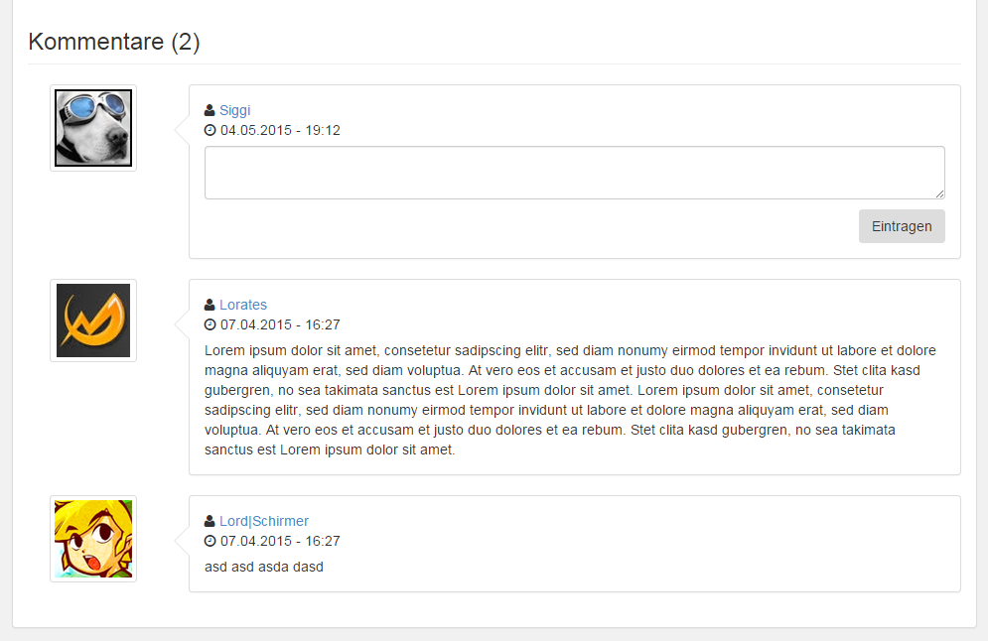Viewport: 988px width, 641px height.
Task: Open the Lord|Schirmer profile link
Action: pos(264,521)
